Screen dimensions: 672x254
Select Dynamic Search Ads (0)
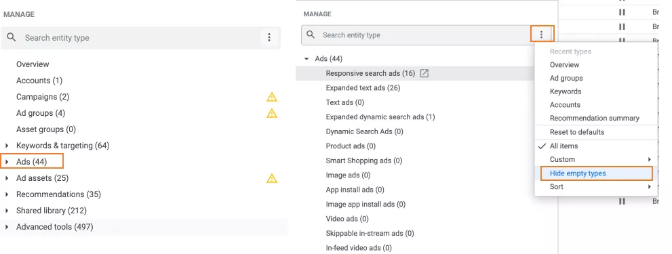(x=364, y=131)
